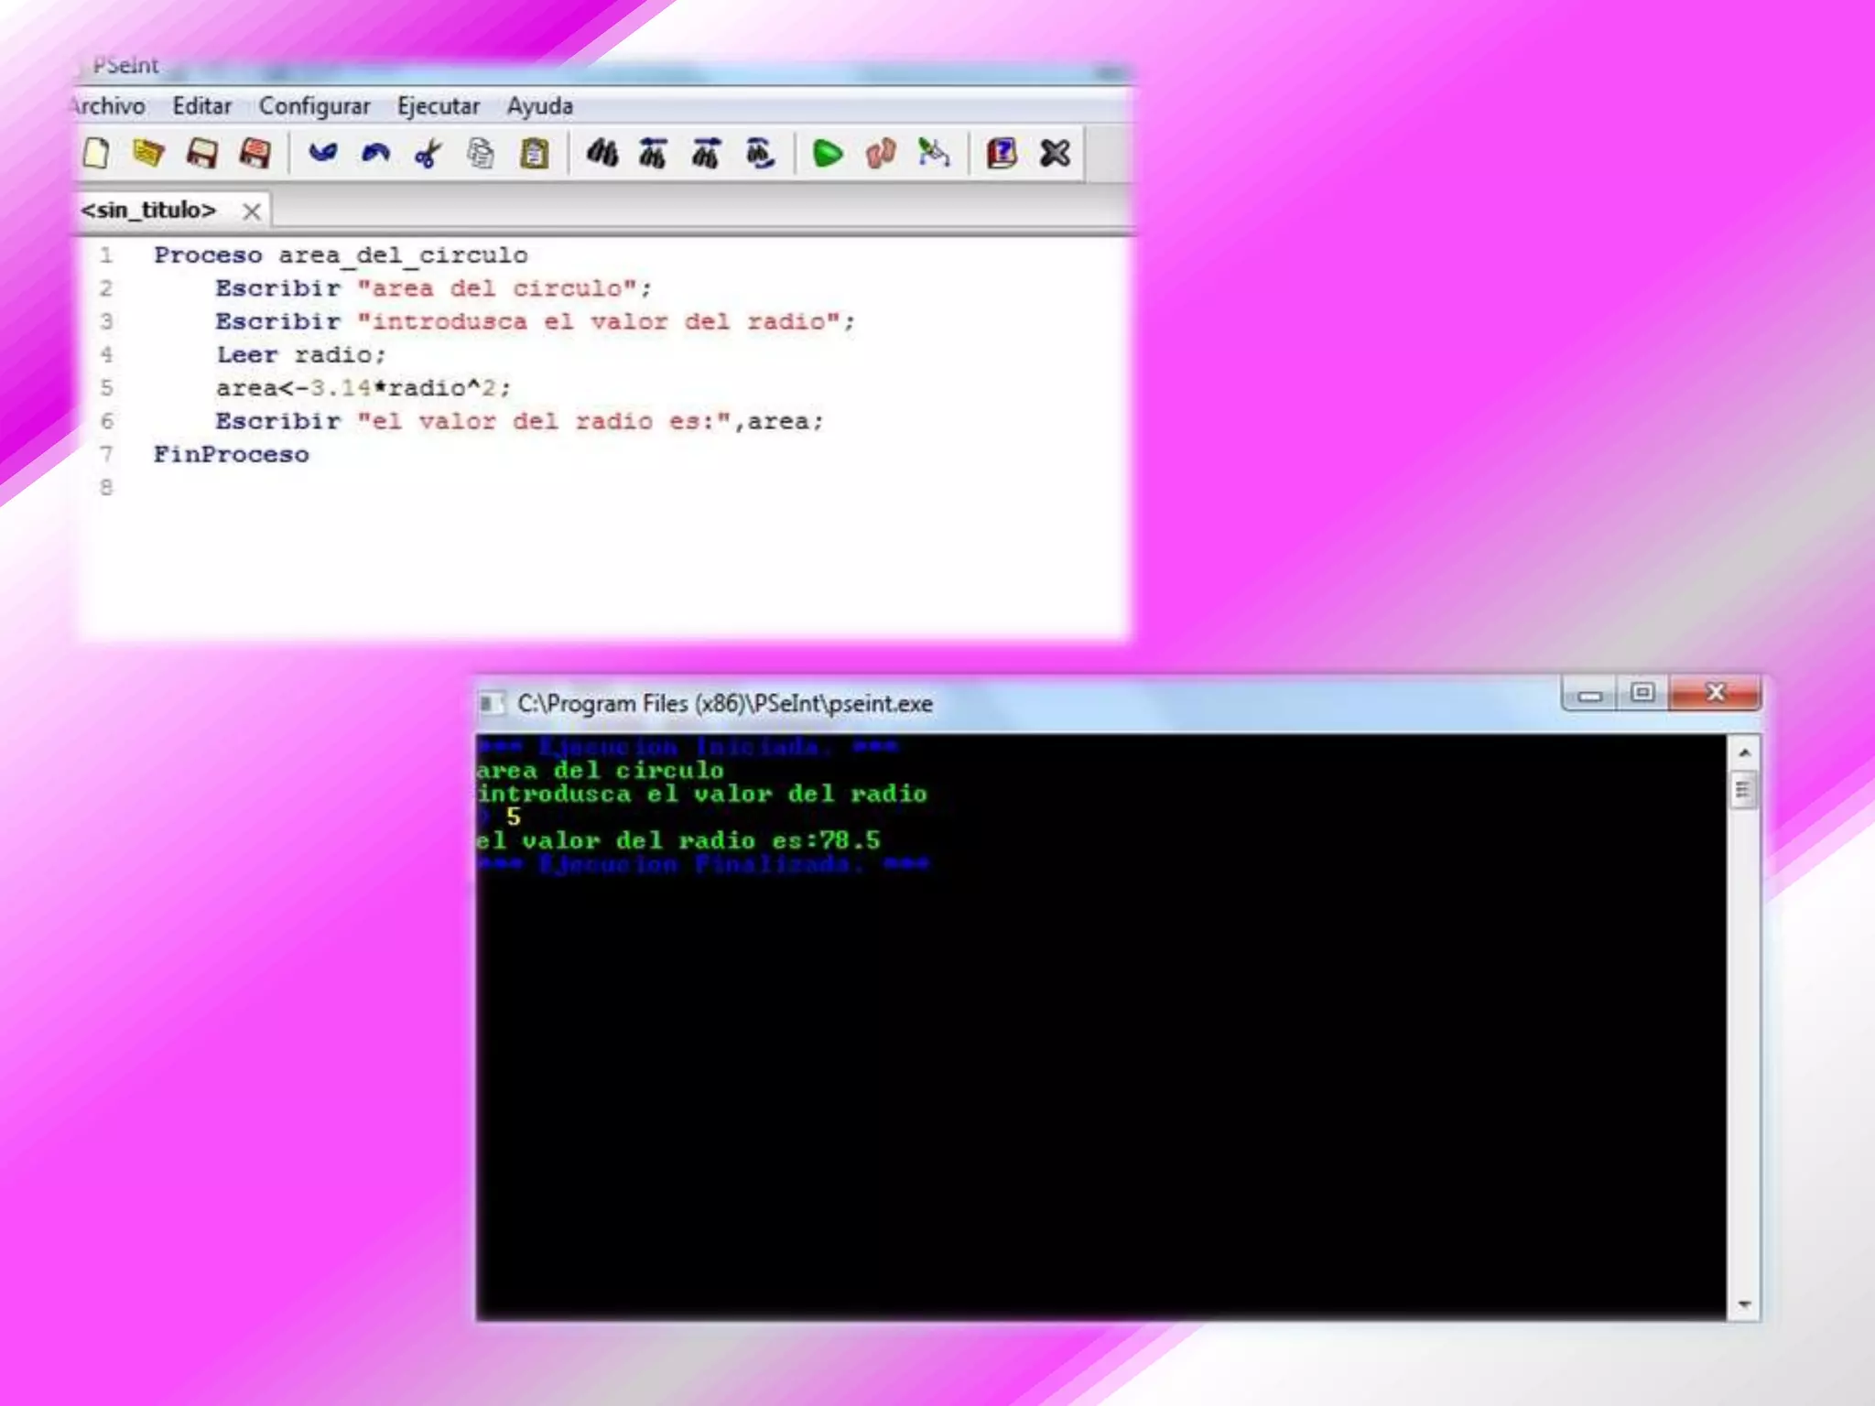This screenshot has width=1875, height=1406.
Task: Open the Ejecutar menu
Action: click(438, 106)
